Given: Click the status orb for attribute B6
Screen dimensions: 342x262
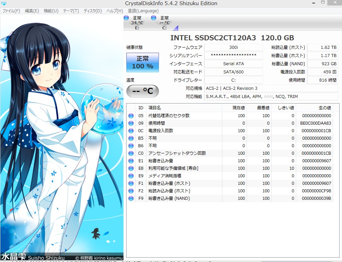Looking at the screenshot, I should pyautogui.click(x=131, y=146).
